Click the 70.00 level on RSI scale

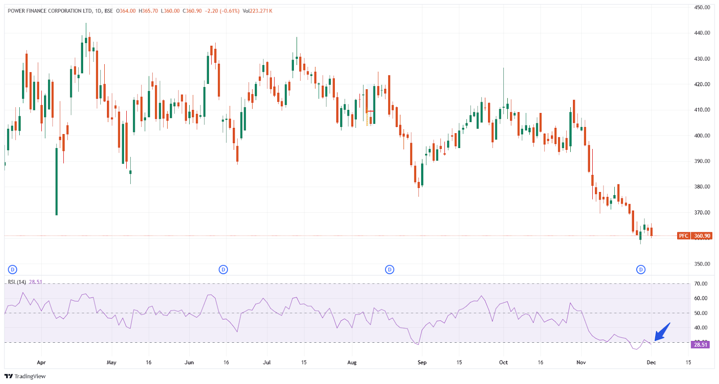[x=701, y=284]
